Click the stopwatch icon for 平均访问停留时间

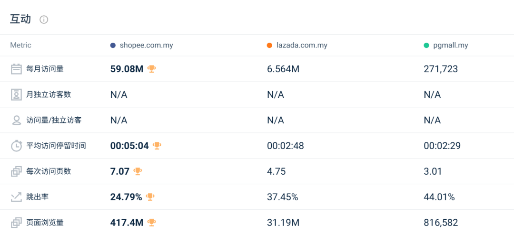[17, 146]
